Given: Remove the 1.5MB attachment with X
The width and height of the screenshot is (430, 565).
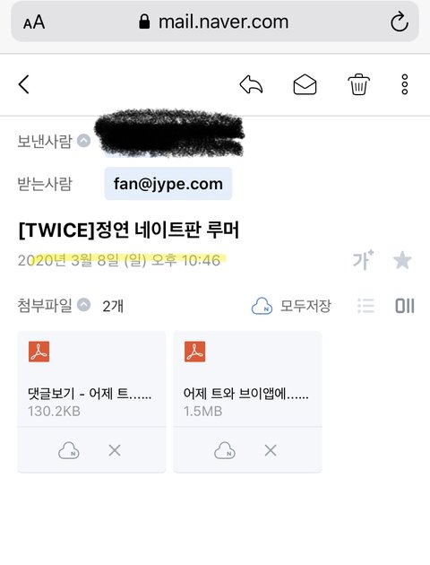Looking at the screenshot, I should coord(271,450).
